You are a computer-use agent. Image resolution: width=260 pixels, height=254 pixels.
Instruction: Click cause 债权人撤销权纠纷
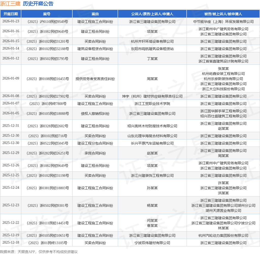(95, 114)
